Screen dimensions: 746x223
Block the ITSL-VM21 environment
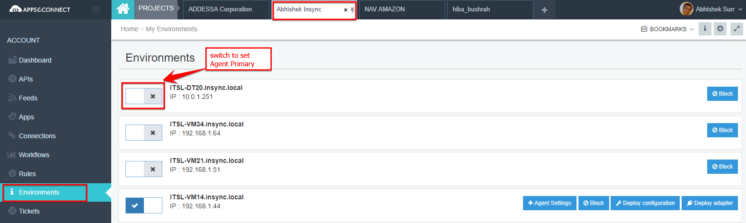pos(722,167)
